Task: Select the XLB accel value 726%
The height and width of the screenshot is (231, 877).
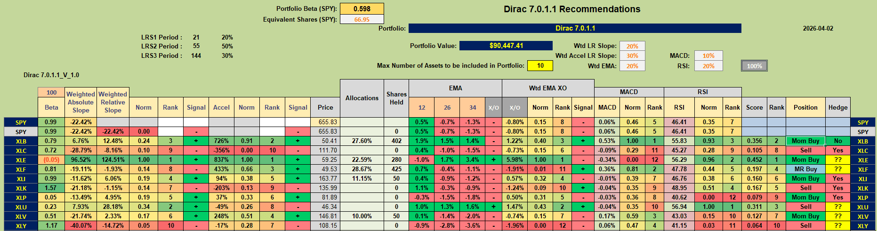Action: pyautogui.click(x=221, y=141)
